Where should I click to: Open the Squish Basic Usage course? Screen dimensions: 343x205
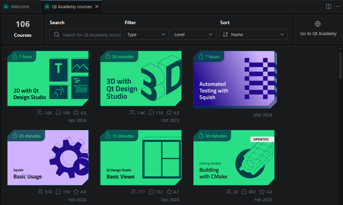tap(48, 158)
